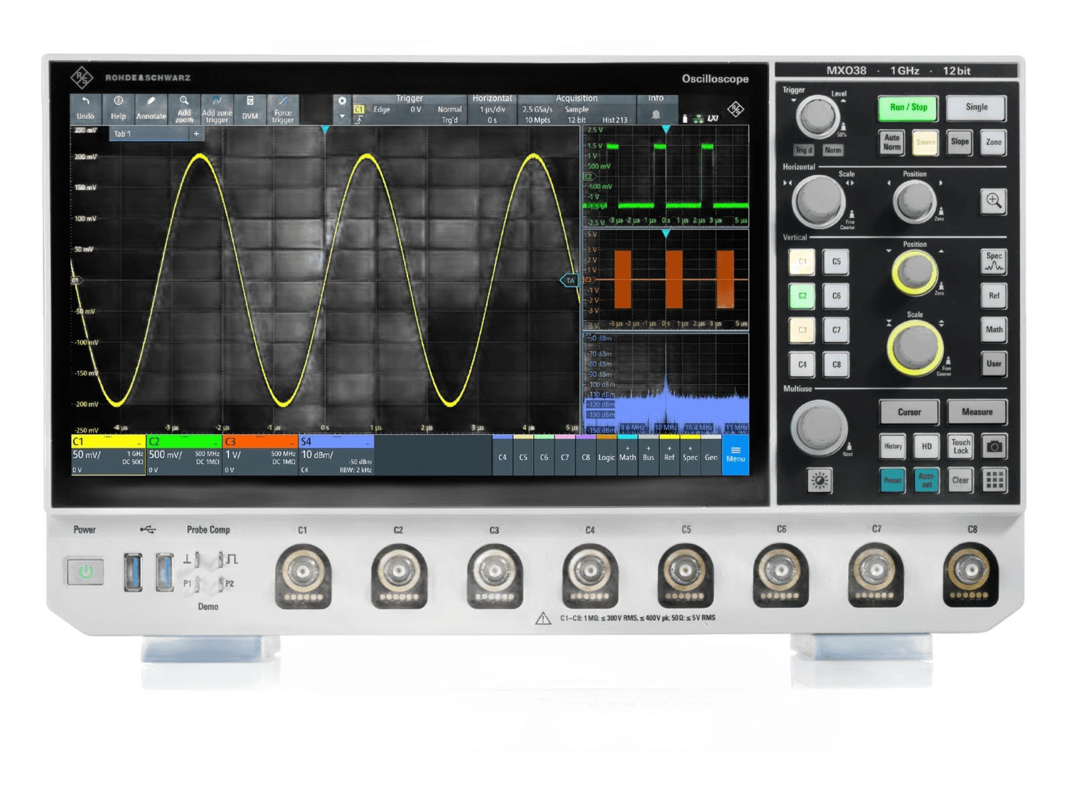The image size is (1074, 792).
Task: Open the C3 channel settings box
Action: pos(260,455)
